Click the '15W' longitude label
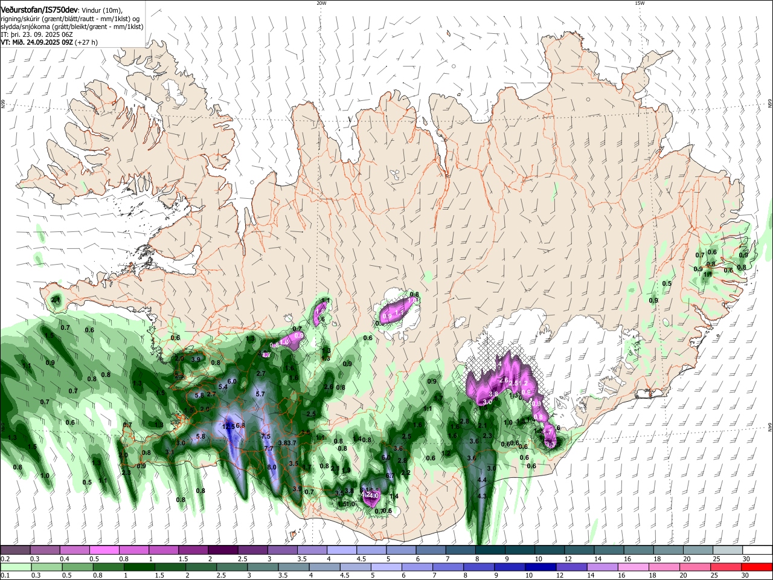Screen dimensions: 773x580 click(x=640, y=3)
